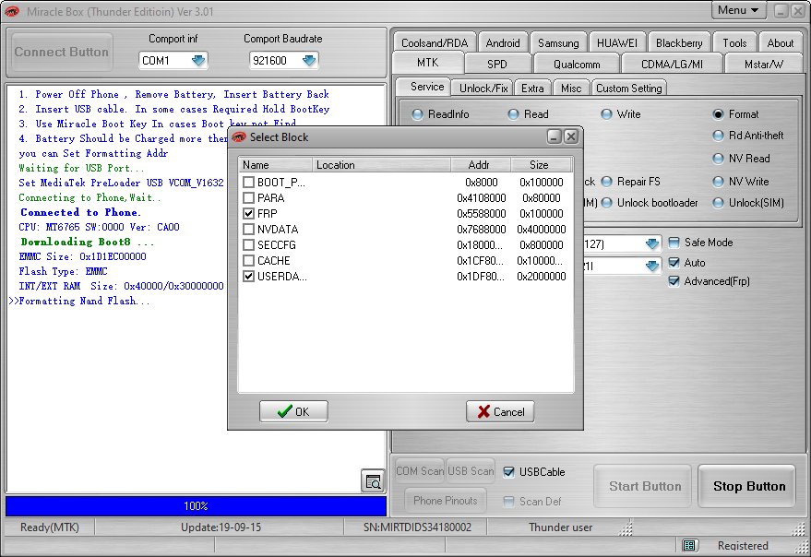Image resolution: width=811 pixels, height=557 pixels.
Task: Click the Select Block dialog logo icon
Action: coord(239,137)
